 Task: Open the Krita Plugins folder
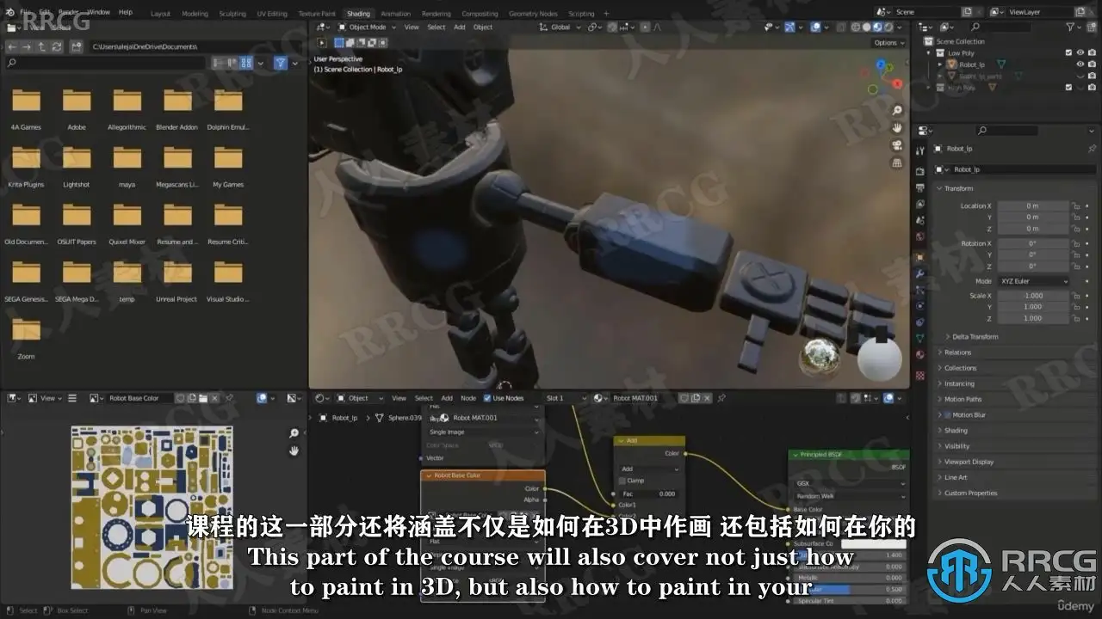point(27,166)
